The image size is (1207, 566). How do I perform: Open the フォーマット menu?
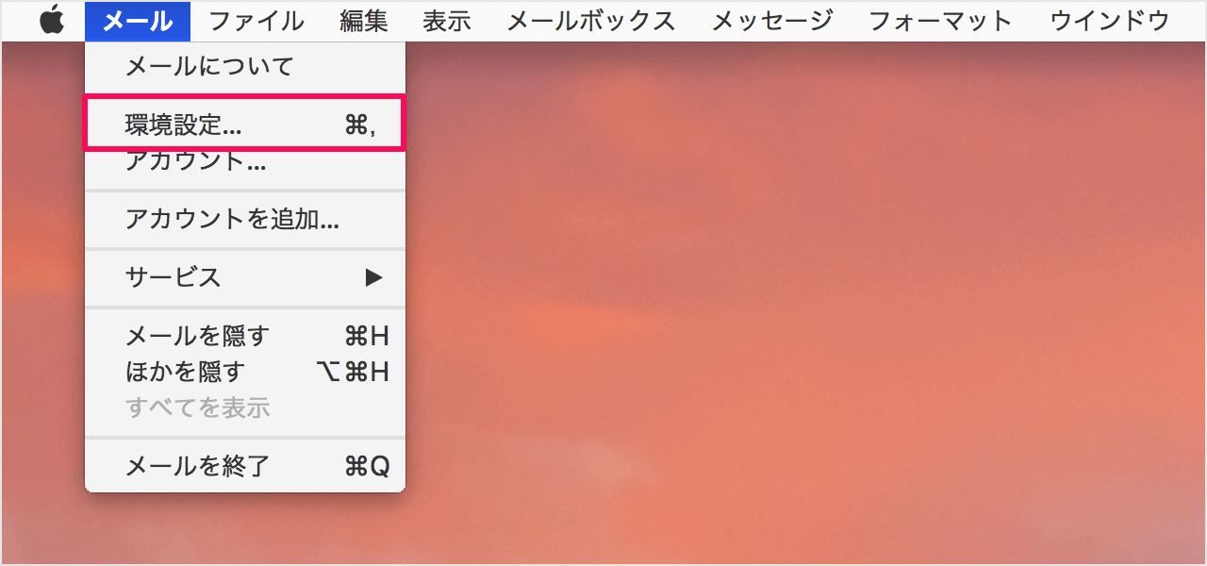click(940, 21)
